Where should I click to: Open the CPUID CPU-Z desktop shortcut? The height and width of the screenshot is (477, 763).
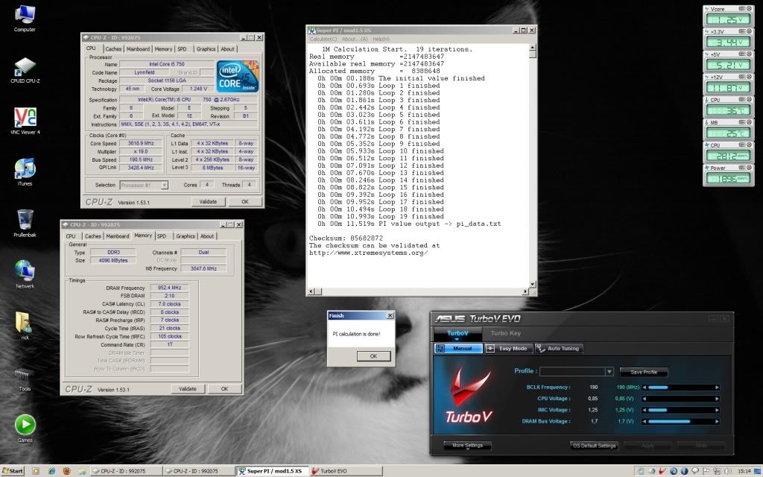(x=25, y=66)
